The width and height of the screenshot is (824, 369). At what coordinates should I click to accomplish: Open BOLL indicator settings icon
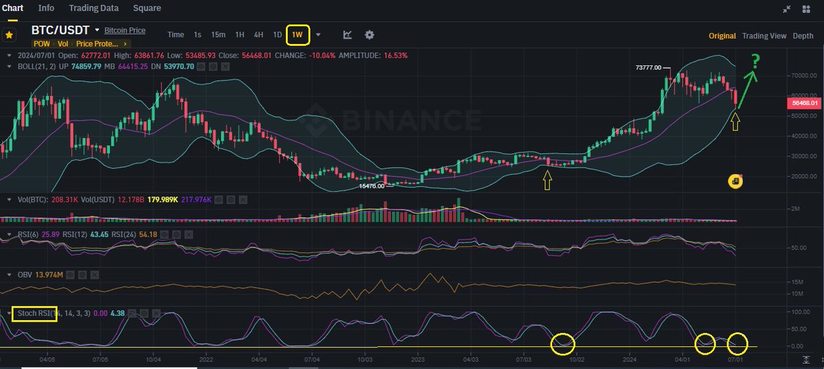[214, 67]
